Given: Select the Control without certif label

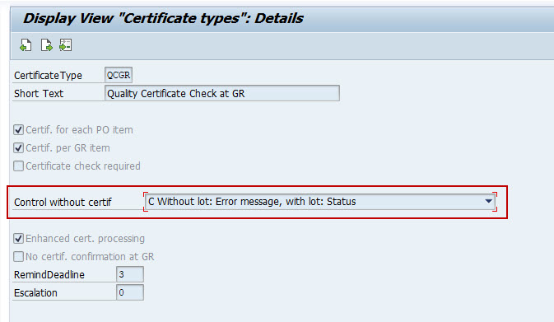Looking at the screenshot, I should coord(63,203).
